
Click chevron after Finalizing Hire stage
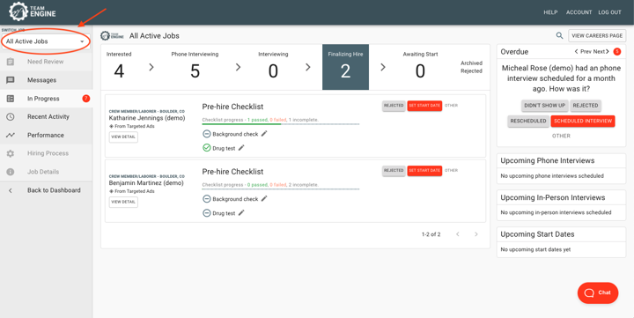(382, 67)
